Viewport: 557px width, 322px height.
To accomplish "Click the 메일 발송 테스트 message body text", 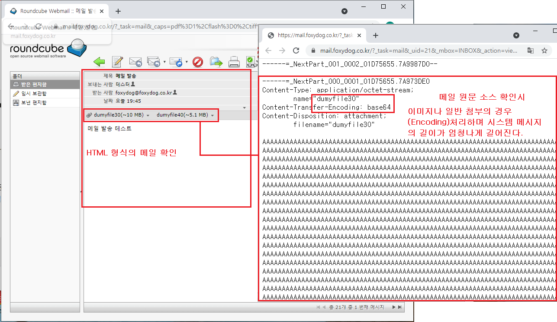I will coord(109,129).
